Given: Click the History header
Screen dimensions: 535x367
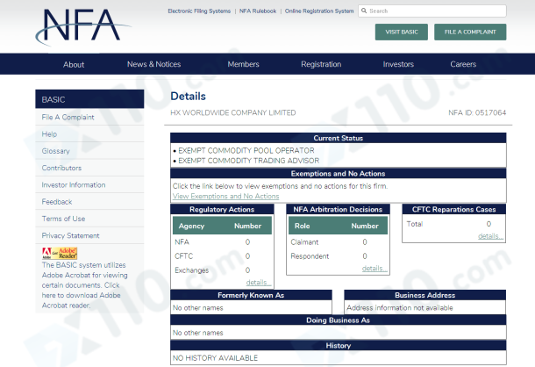Looking at the screenshot, I should click(339, 345).
